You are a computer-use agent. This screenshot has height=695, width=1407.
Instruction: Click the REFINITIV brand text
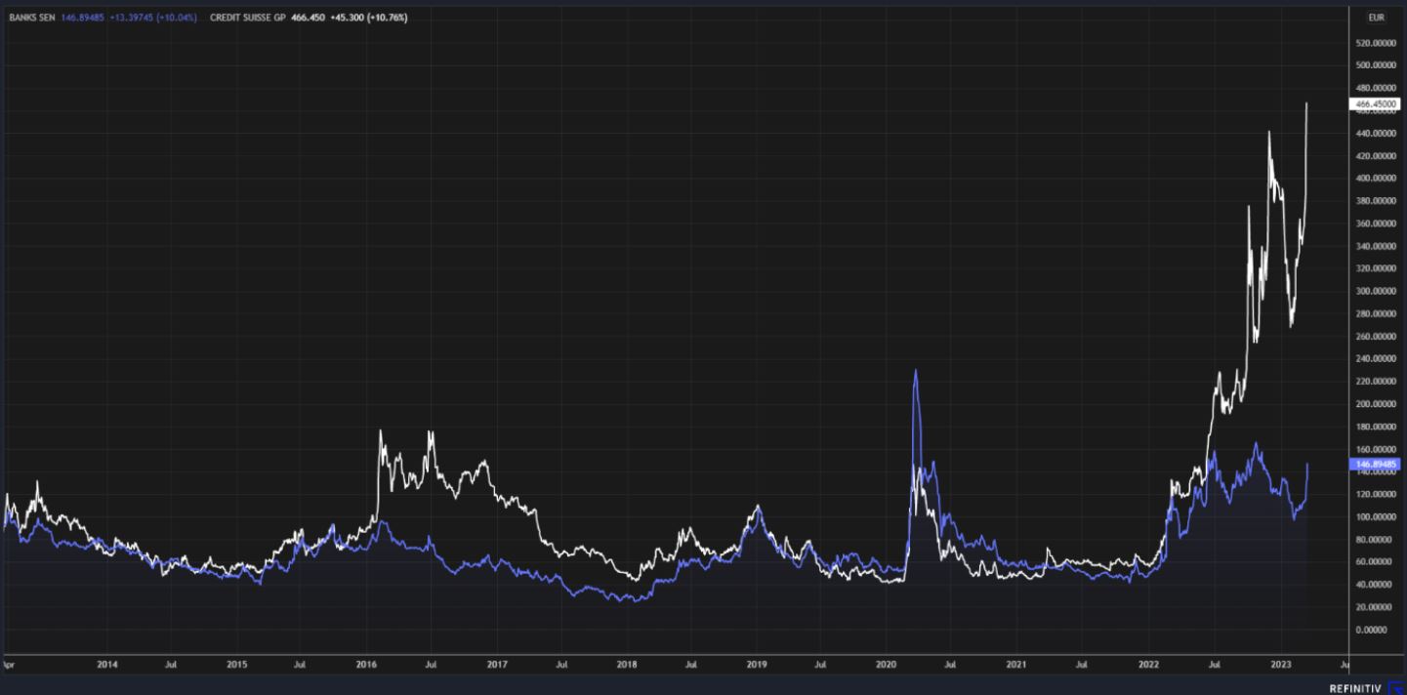1356,688
